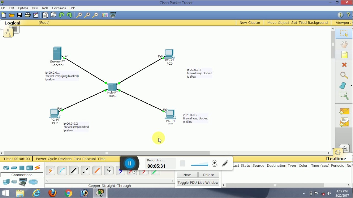The image size is (353, 198).
Task: Open the View menu
Action: [x=35, y=8]
